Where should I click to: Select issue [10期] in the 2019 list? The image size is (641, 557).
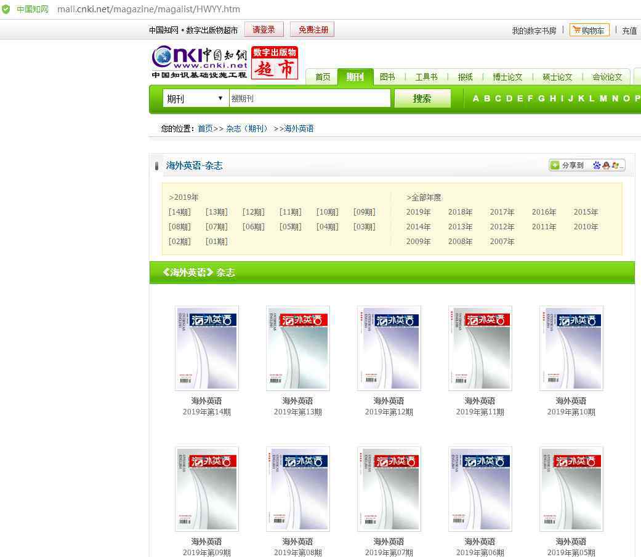click(327, 211)
